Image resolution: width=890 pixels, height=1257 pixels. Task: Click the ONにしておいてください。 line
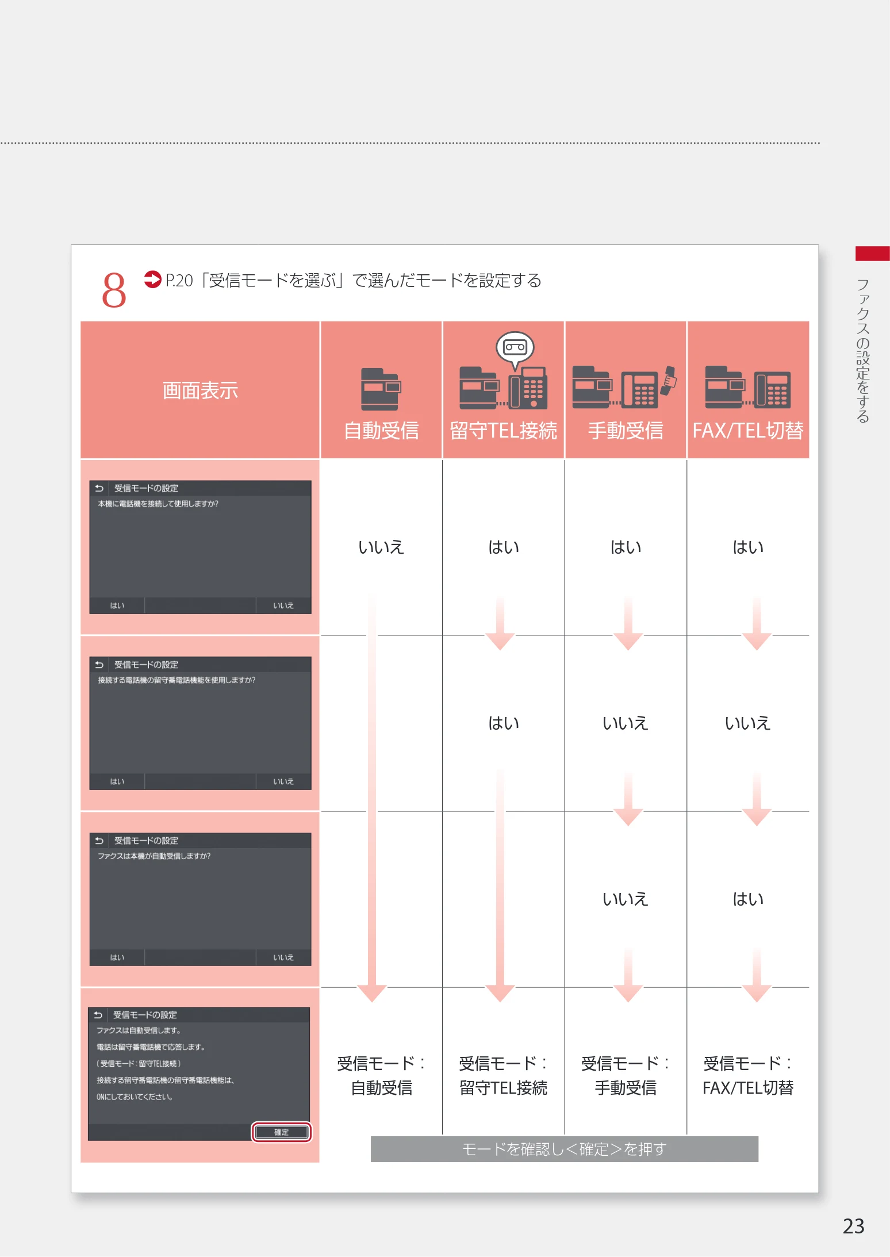135,1097
